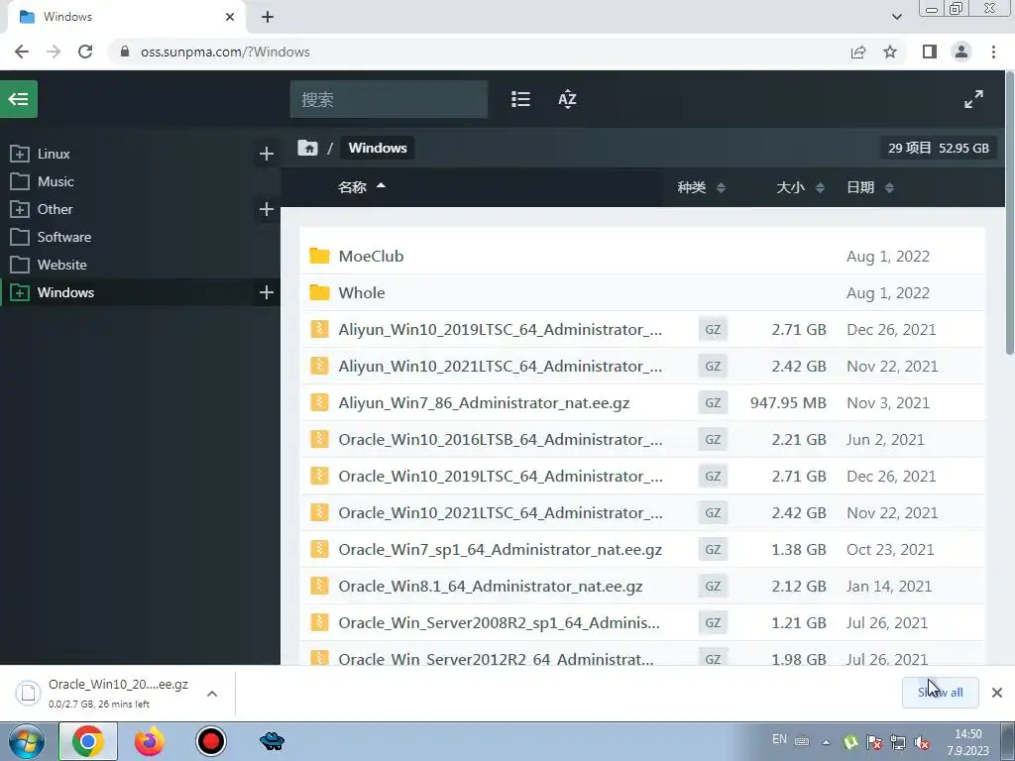The height and width of the screenshot is (761, 1015).
Task: Open Oracle_Win_Server2008R2_sp1_64 file
Action: [x=500, y=622]
